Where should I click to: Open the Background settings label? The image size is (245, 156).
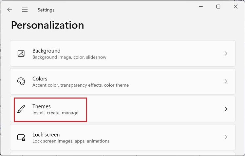[47, 51]
